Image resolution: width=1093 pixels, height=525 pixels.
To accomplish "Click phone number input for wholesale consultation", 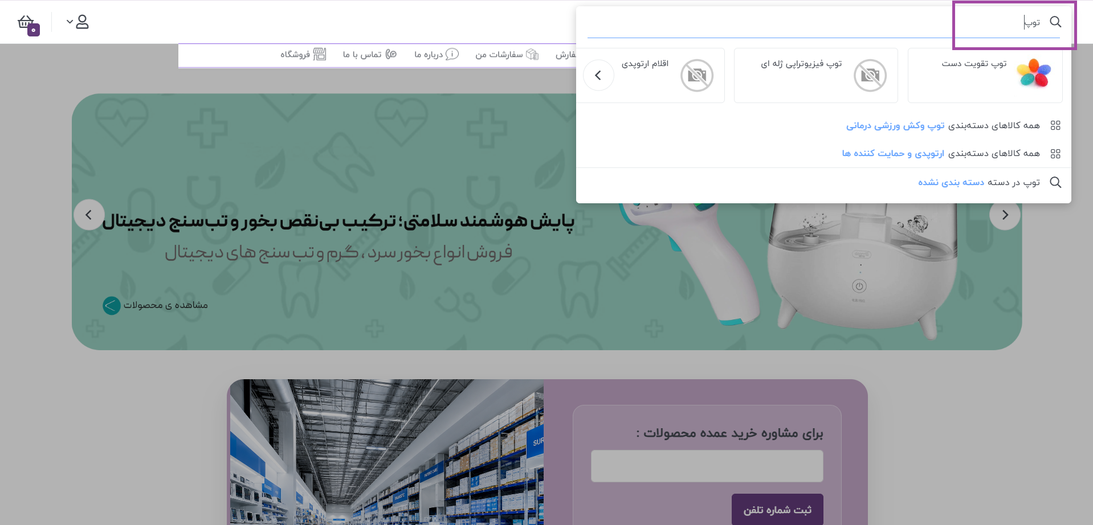I will [707, 466].
